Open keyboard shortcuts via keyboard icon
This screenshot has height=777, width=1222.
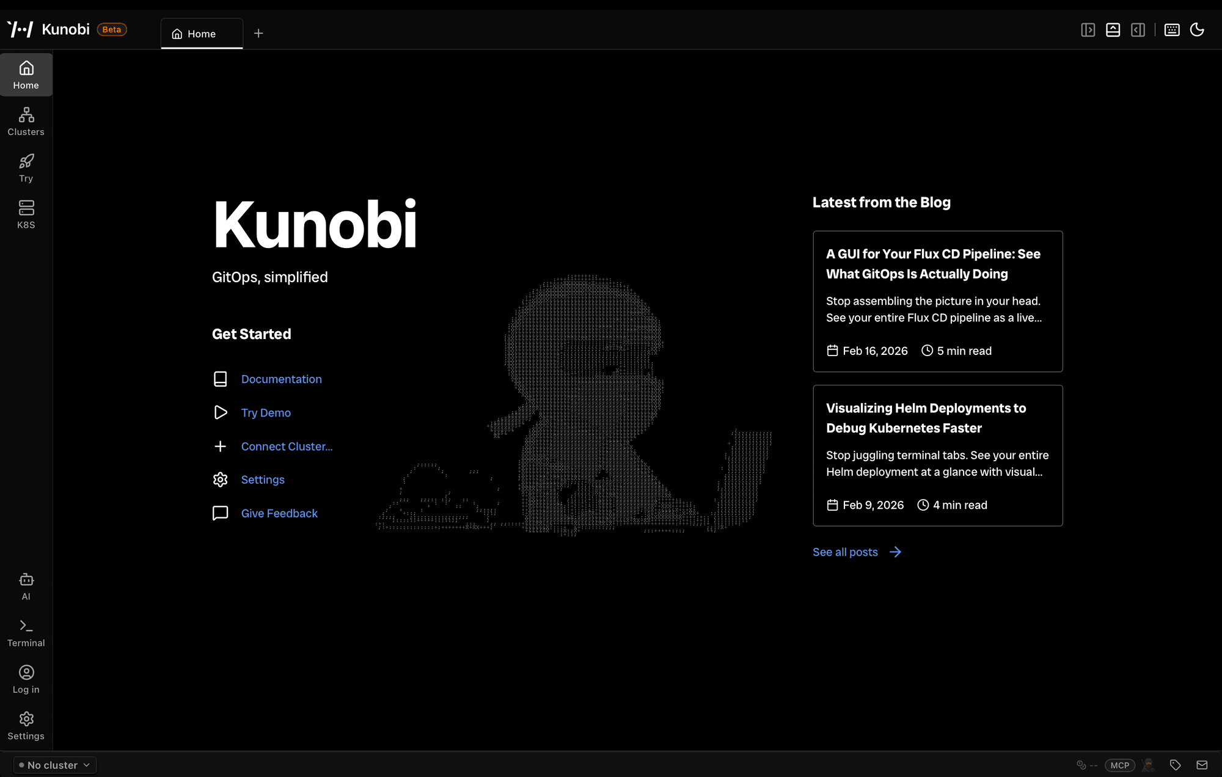point(1171,30)
